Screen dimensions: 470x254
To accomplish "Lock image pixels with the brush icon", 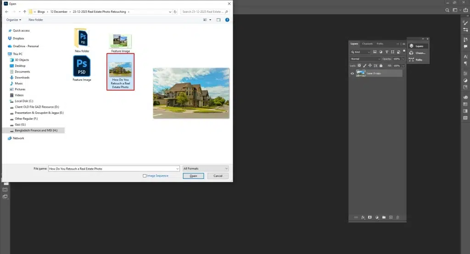I will coord(364,66).
